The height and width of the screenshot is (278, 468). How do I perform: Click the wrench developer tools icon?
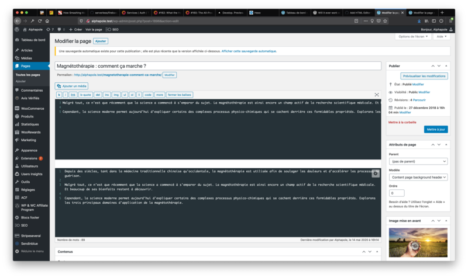click(32, 21)
